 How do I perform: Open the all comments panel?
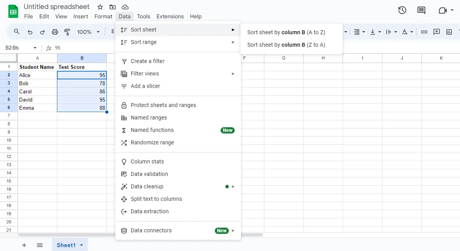point(421,10)
